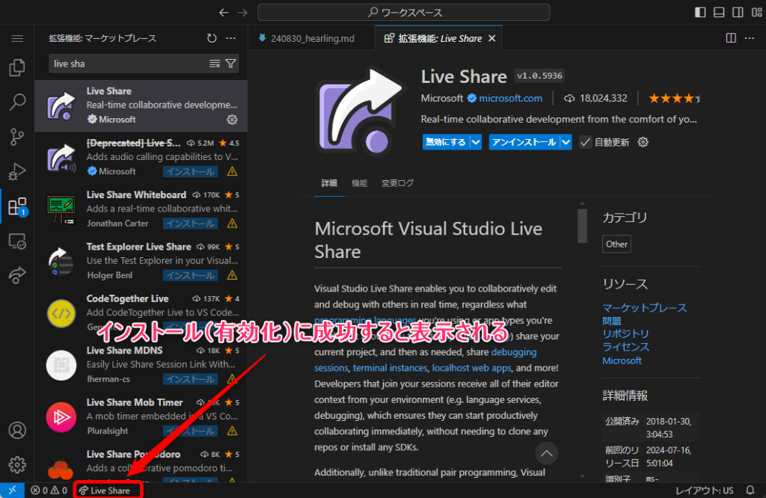Open the Run and Debug view
The image size is (766, 498).
pyautogui.click(x=17, y=172)
